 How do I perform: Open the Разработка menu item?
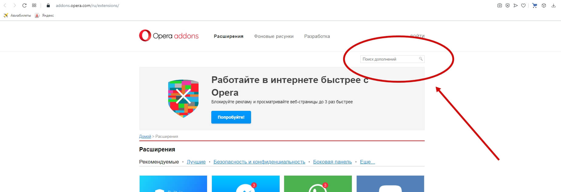tap(317, 36)
